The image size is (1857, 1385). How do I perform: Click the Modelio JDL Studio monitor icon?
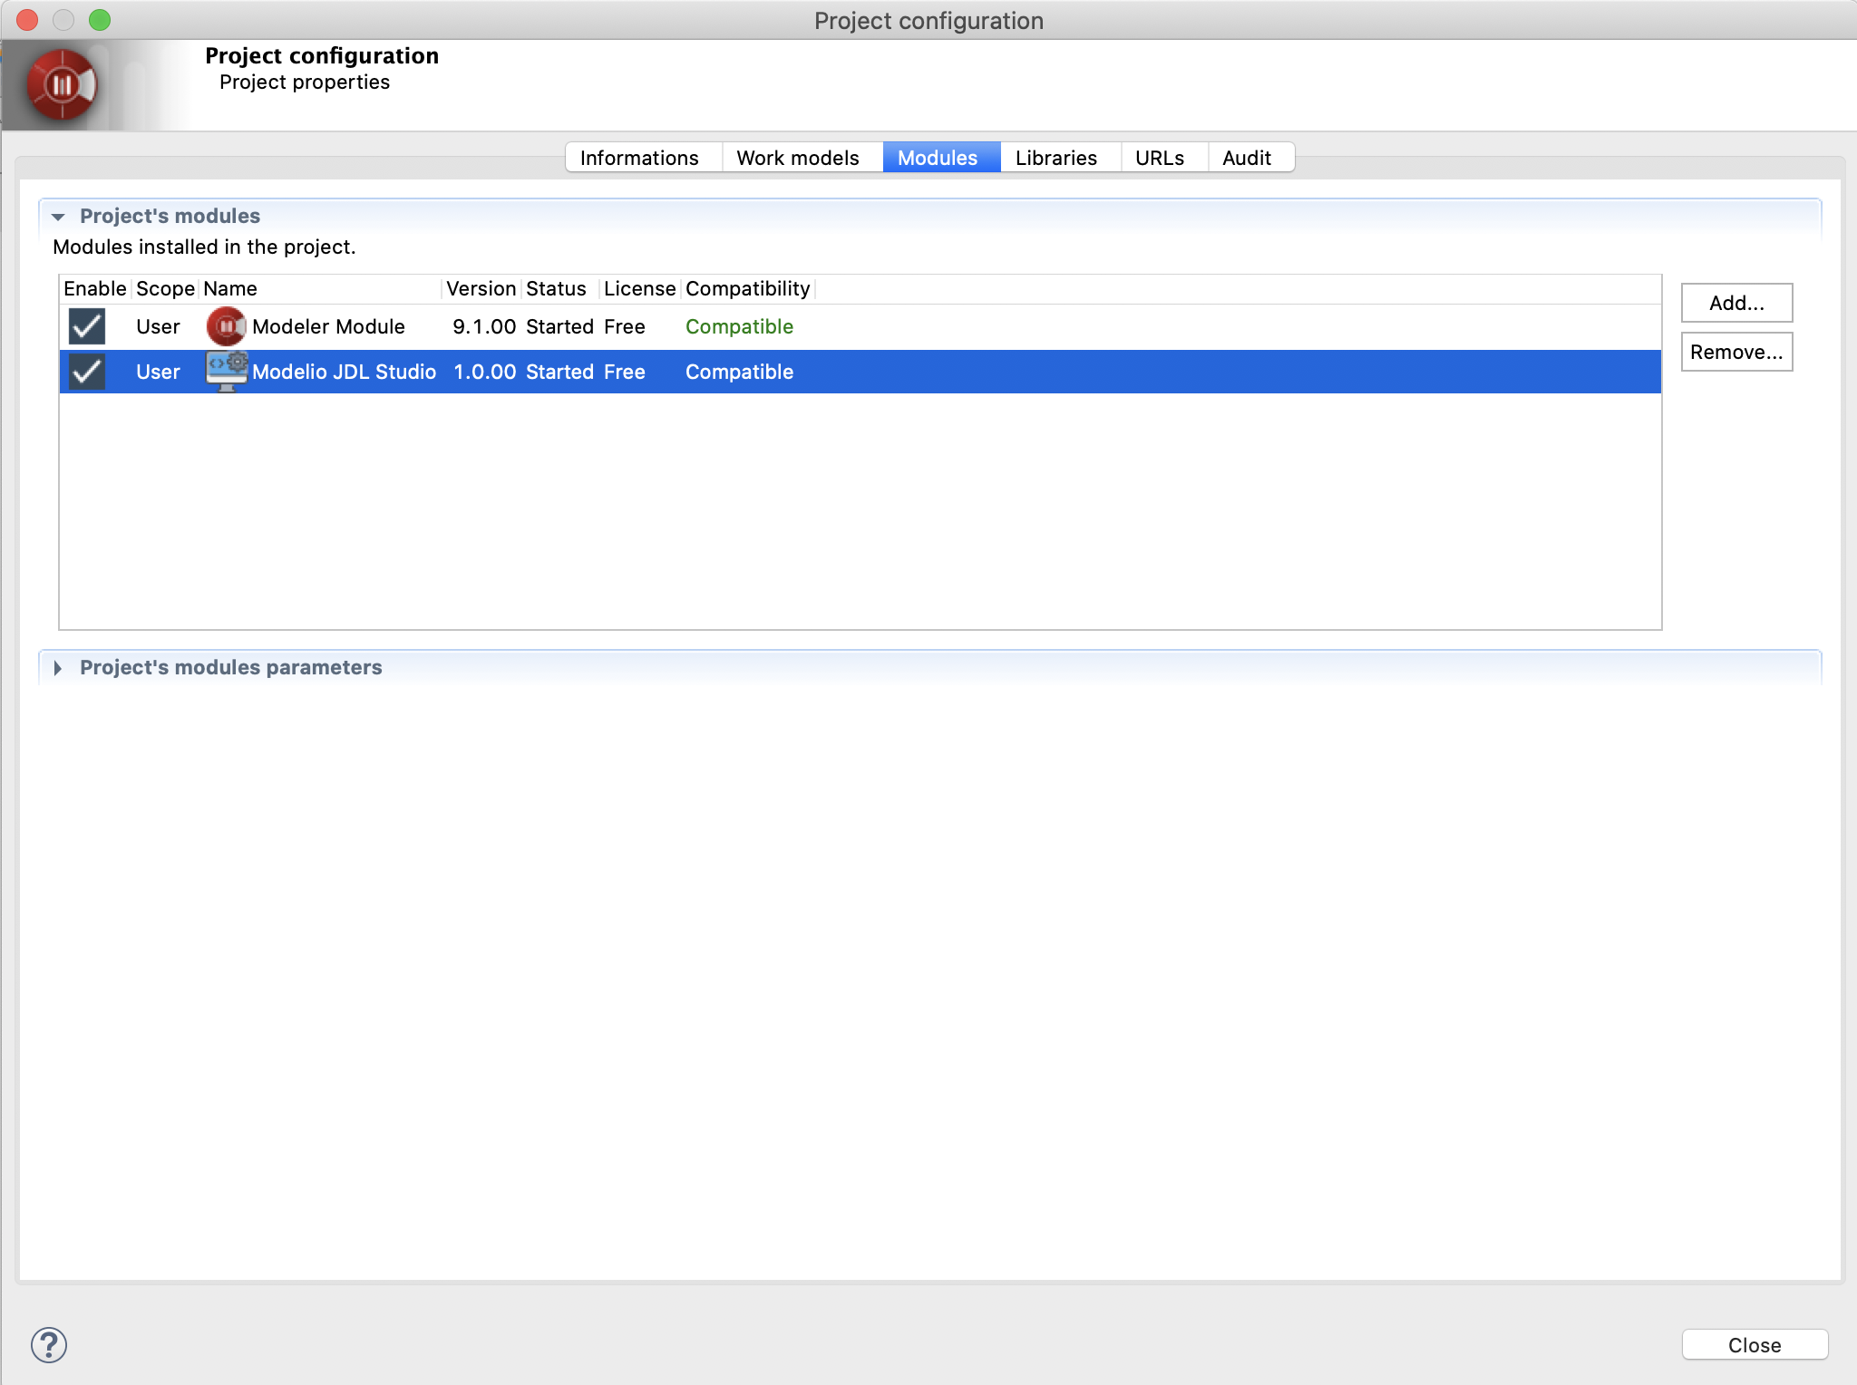[x=227, y=372]
